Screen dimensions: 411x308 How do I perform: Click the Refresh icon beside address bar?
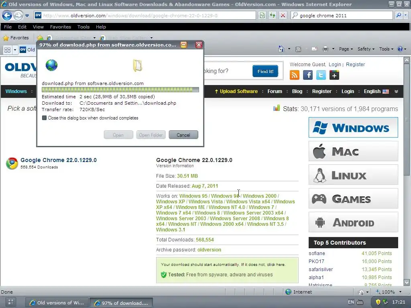point(273,16)
